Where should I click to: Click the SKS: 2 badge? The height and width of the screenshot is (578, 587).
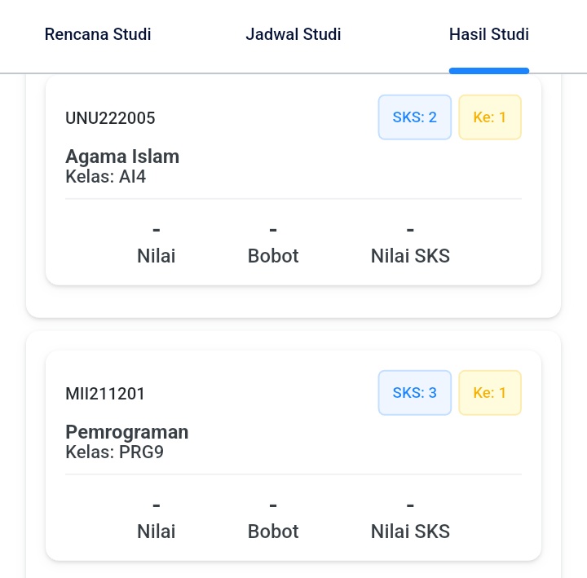(x=414, y=117)
